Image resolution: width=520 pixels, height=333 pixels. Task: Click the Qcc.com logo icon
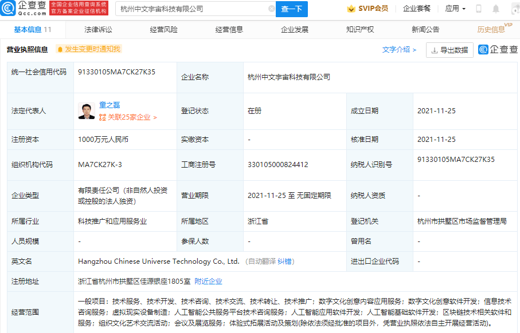pyautogui.click(x=8, y=8)
